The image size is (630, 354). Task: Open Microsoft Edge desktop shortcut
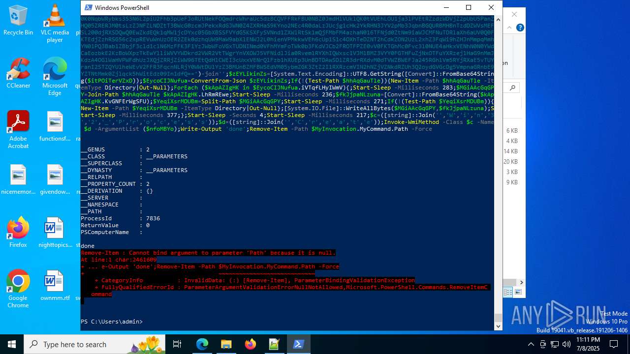click(55, 76)
